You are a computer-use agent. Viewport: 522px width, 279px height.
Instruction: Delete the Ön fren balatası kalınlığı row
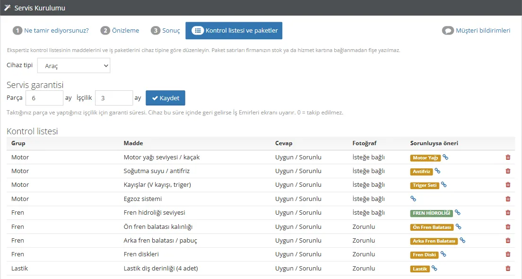coord(508,227)
